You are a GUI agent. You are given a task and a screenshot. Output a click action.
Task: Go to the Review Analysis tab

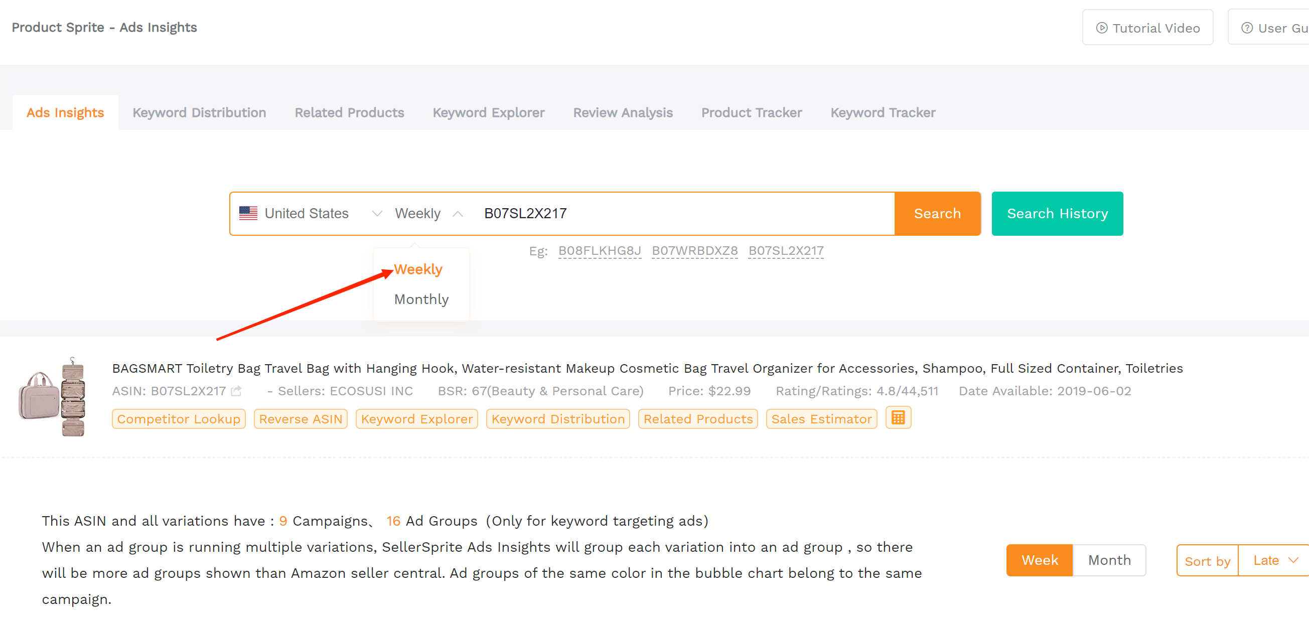tap(623, 112)
